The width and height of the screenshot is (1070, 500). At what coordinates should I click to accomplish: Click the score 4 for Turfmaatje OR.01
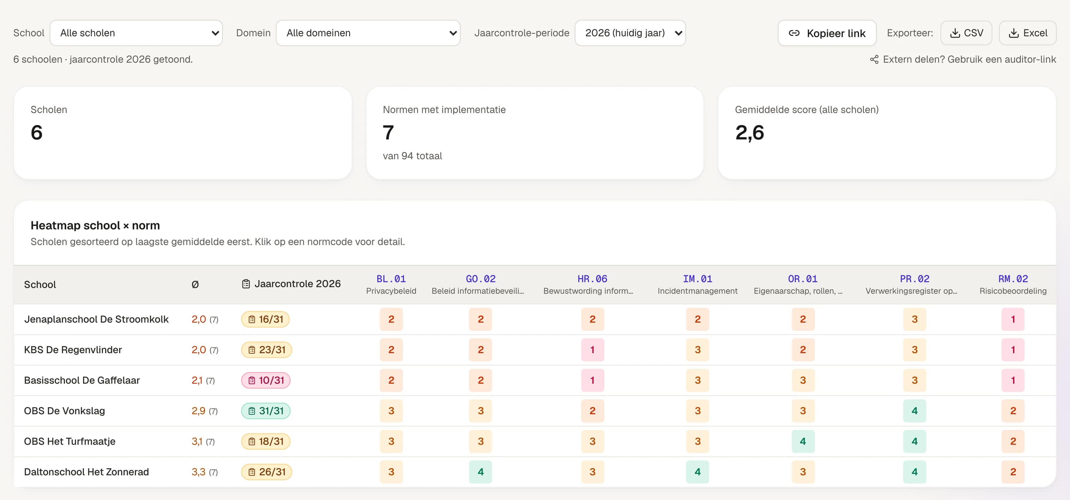(x=802, y=442)
